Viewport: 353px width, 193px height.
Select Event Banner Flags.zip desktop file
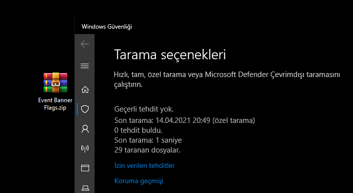[55, 91]
